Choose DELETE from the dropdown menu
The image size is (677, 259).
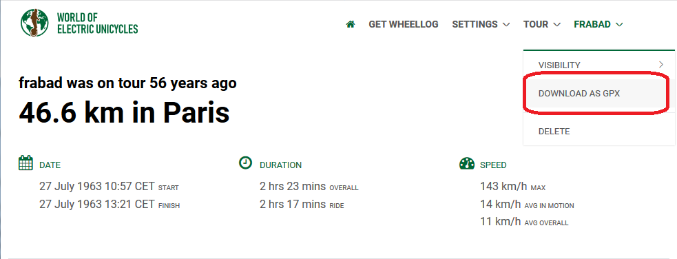coord(554,132)
